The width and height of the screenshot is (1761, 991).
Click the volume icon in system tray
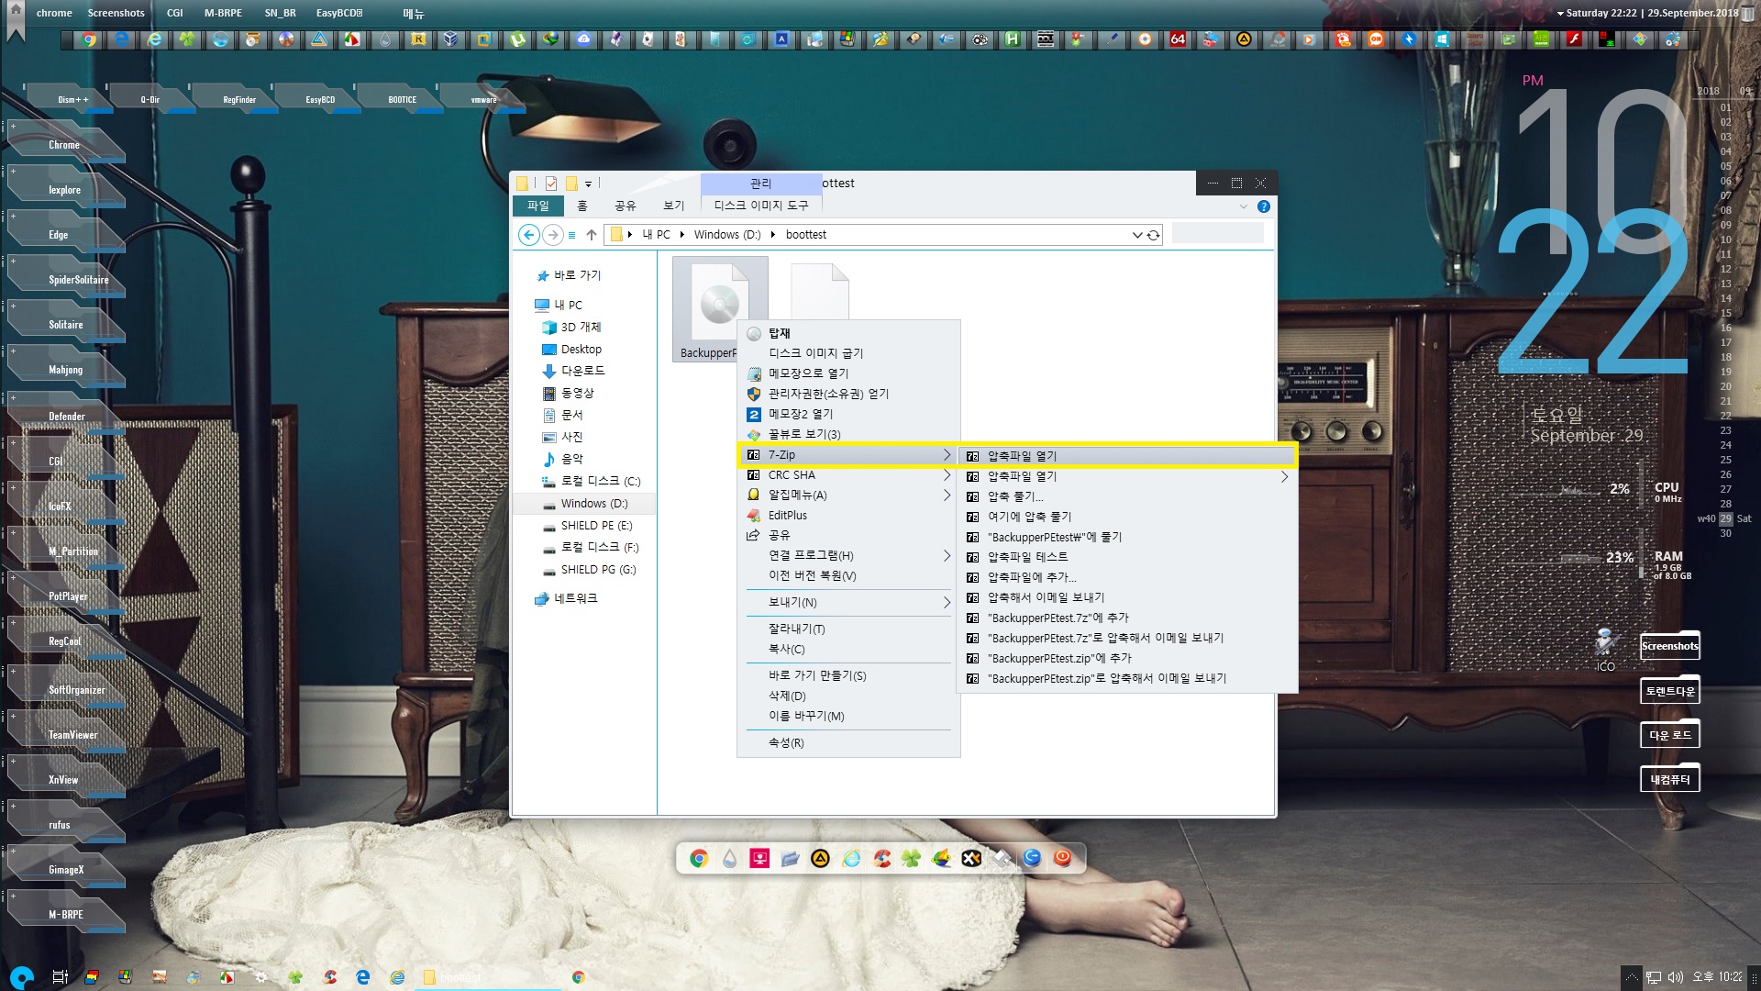(x=1676, y=977)
